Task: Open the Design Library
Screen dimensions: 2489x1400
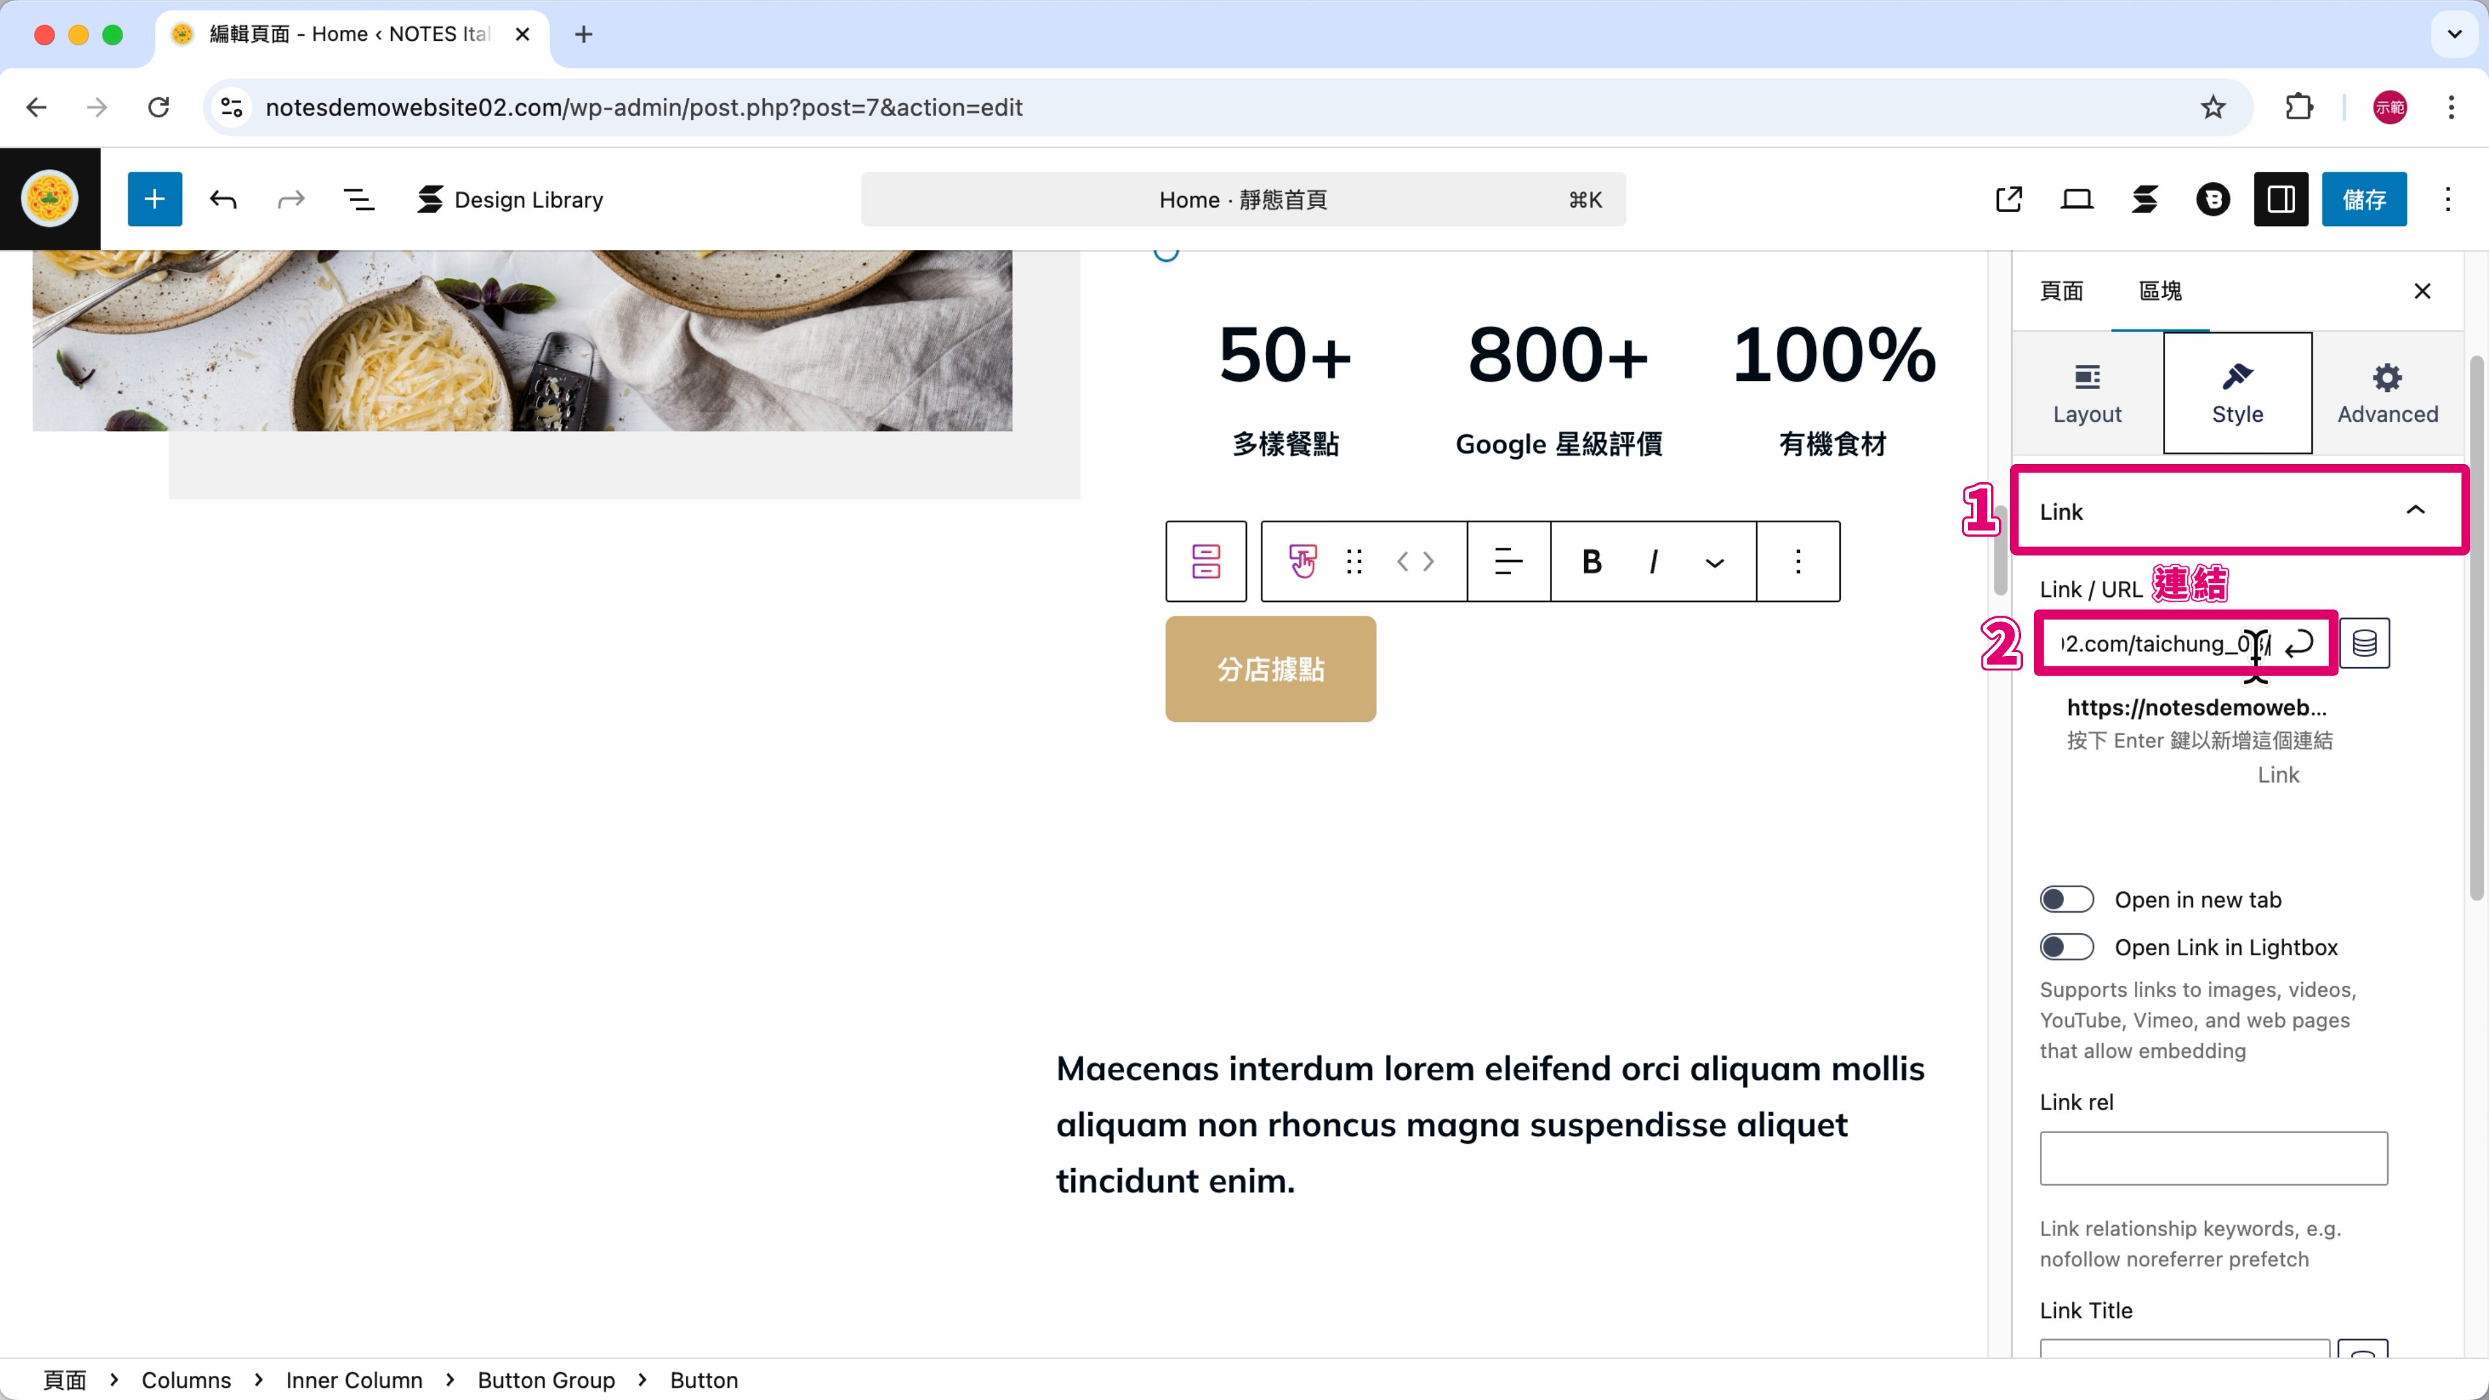Action: (509, 199)
